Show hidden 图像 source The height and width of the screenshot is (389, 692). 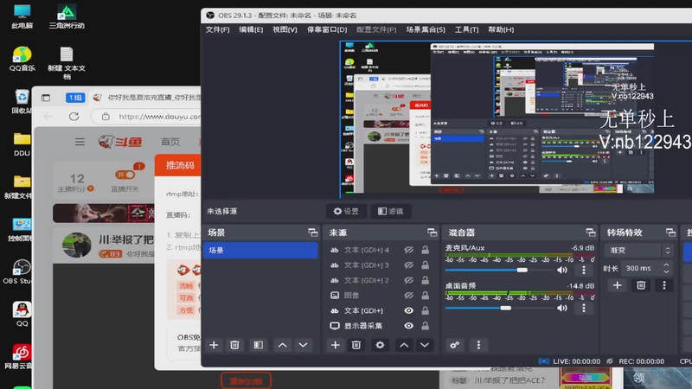[408, 295]
